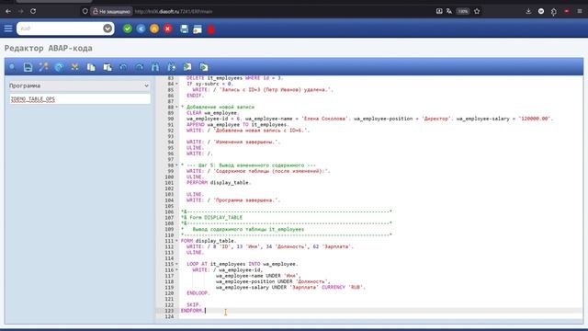Collapse the WRITE statement at line 116

[x=176, y=269]
